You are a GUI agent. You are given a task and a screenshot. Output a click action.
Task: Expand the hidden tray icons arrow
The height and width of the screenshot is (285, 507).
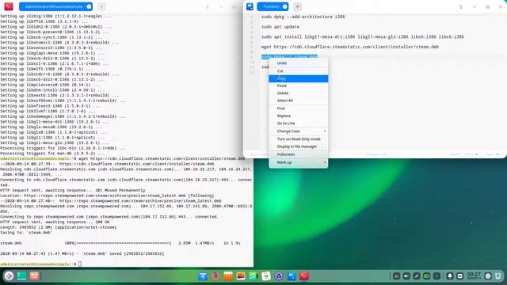436,276
